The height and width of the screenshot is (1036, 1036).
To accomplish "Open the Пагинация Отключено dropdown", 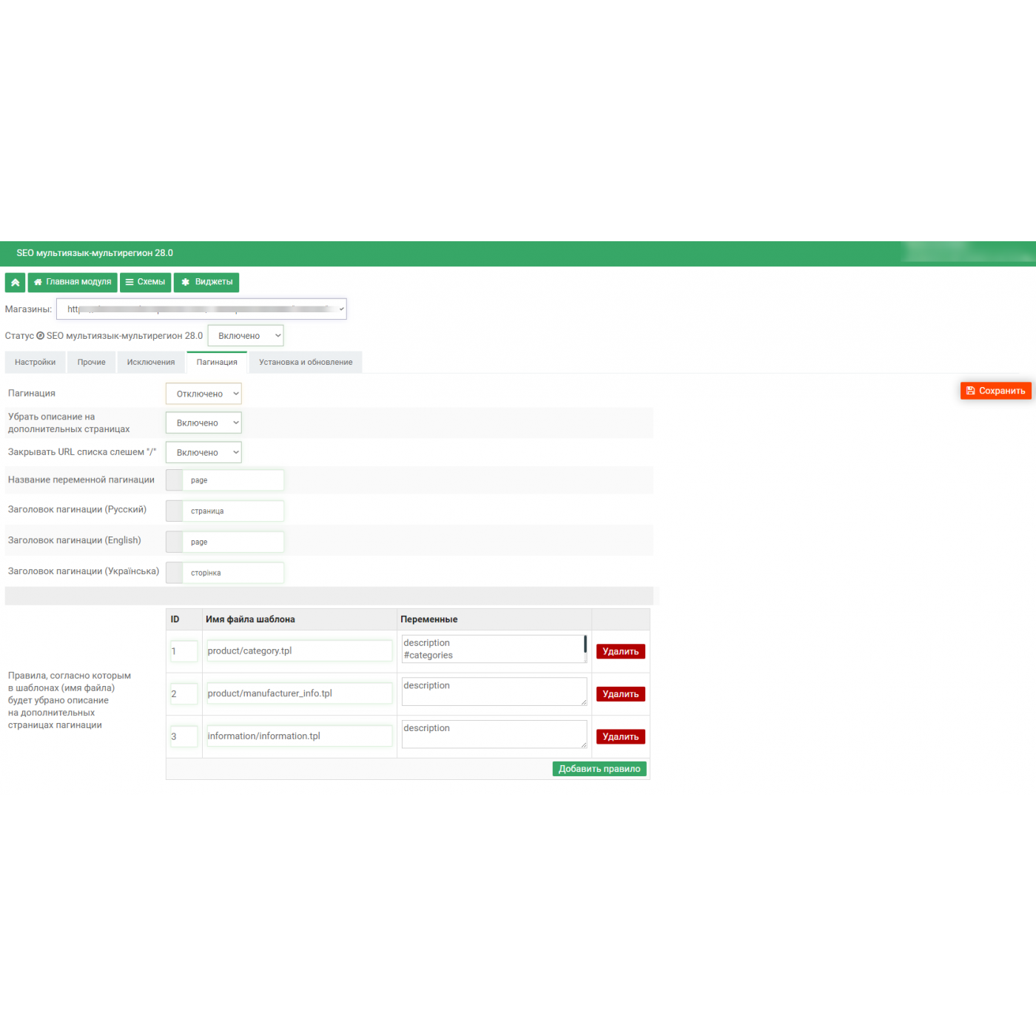I will [x=203, y=394].
